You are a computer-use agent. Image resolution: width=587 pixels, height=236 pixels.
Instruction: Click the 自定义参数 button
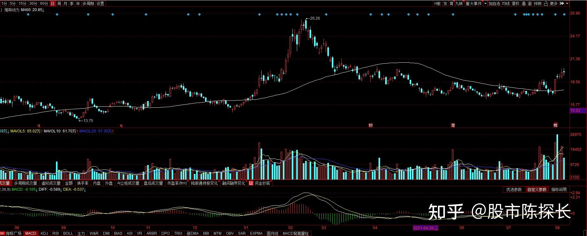pyautogui.click(x=537, y=189)
